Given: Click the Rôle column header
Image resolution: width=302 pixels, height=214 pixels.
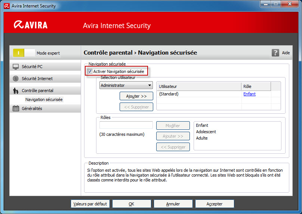Looking at the screenshot, I should [x=256, y=86].
